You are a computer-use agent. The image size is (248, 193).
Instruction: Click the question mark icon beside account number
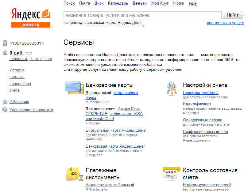pyautogui.click(x=5, y=43)
